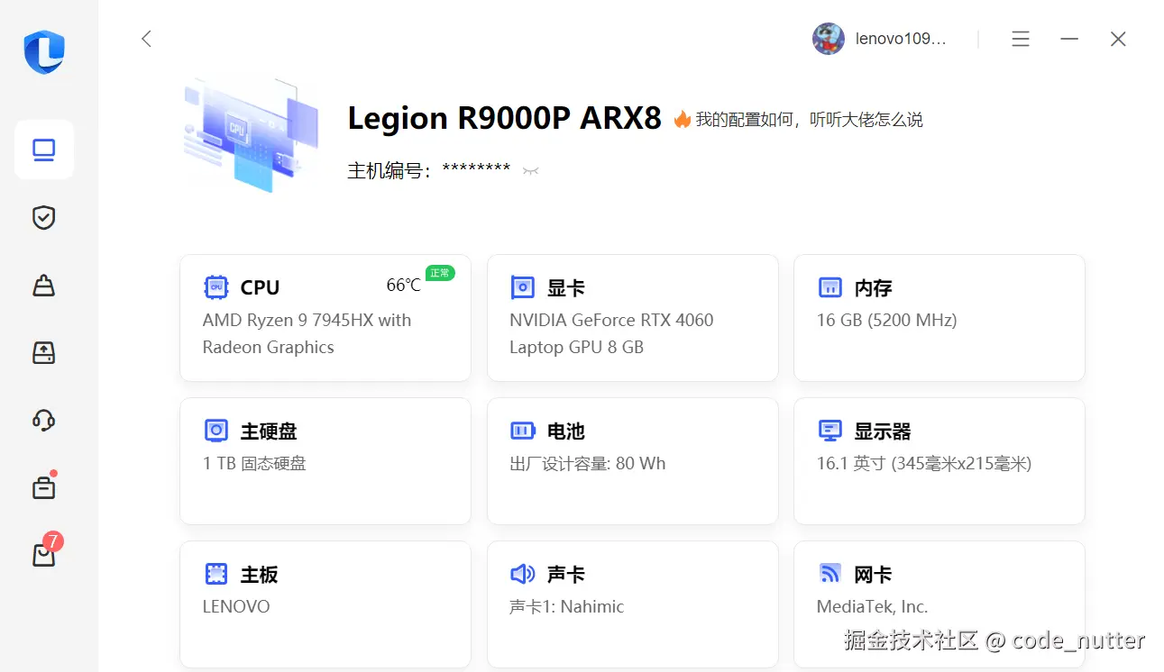Click the user avatar picture
This screenshot has width=1164, height=672.
tap(829, 39)
